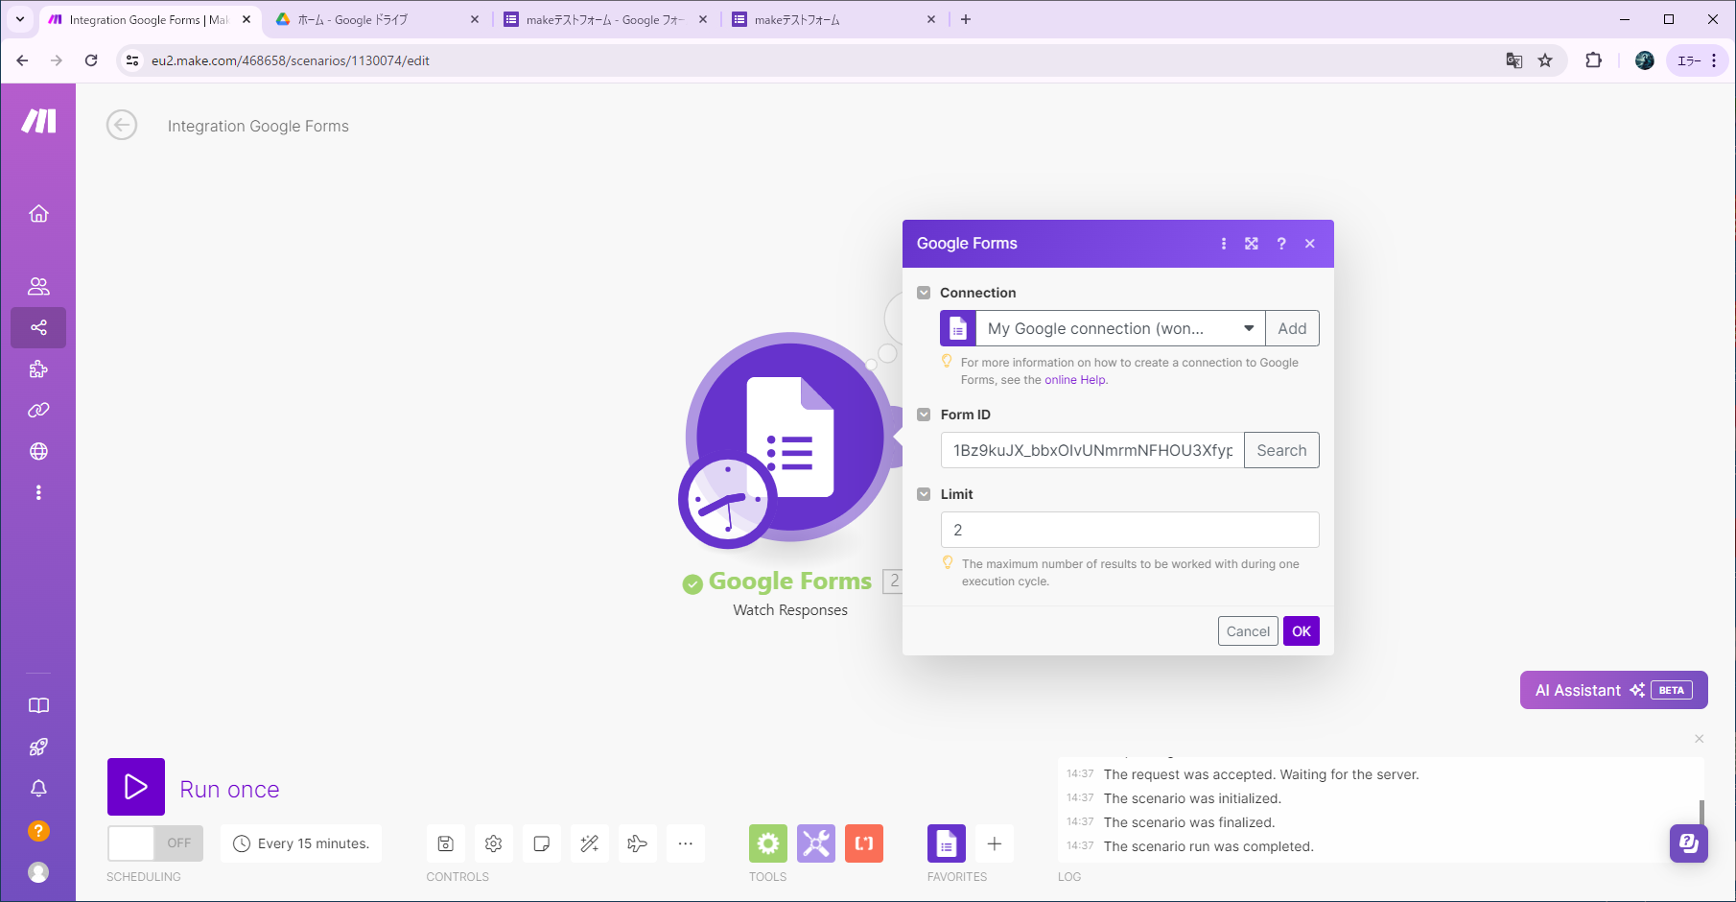Open the scenario settings gear in Controls
The image size is (1736, 902).
pos(493,843)
